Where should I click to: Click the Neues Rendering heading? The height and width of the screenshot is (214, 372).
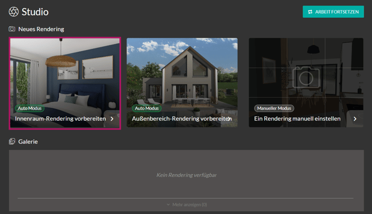coord(41,29)
